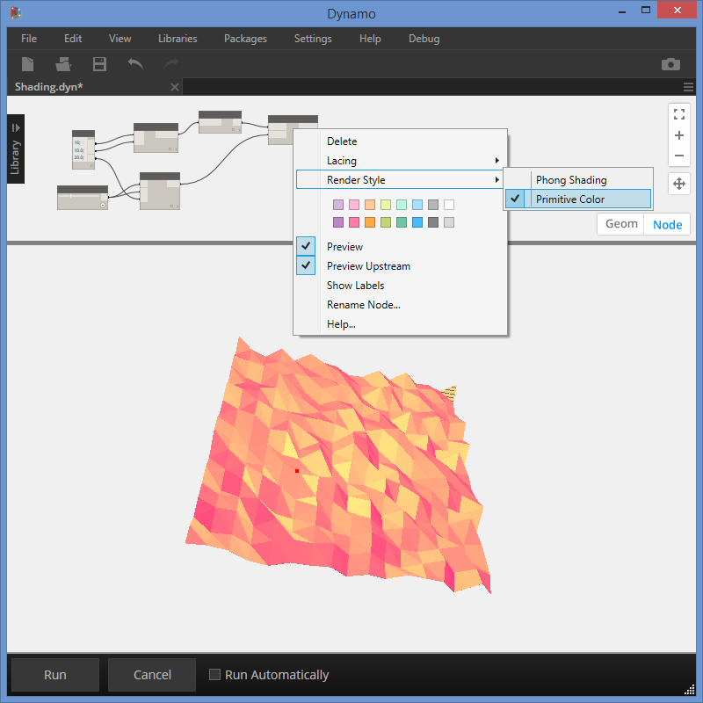Open the Settings menu
This screenshot has height=703, width=703.
point(313,39)
